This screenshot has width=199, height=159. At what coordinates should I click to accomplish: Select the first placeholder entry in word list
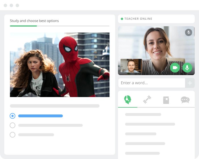[x=143, y=114]
